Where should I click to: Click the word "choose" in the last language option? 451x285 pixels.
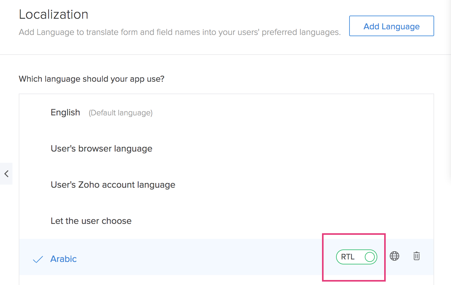(x=116, y=221)
